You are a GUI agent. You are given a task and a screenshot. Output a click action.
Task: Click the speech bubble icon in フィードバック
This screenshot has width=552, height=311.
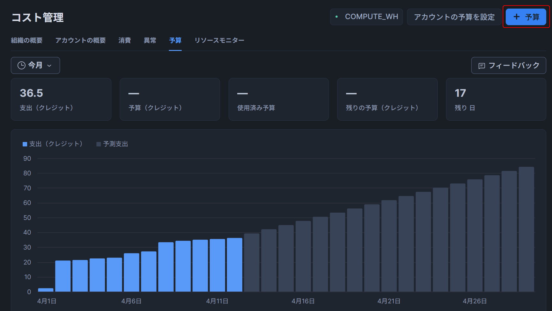(x=482, y=66)
